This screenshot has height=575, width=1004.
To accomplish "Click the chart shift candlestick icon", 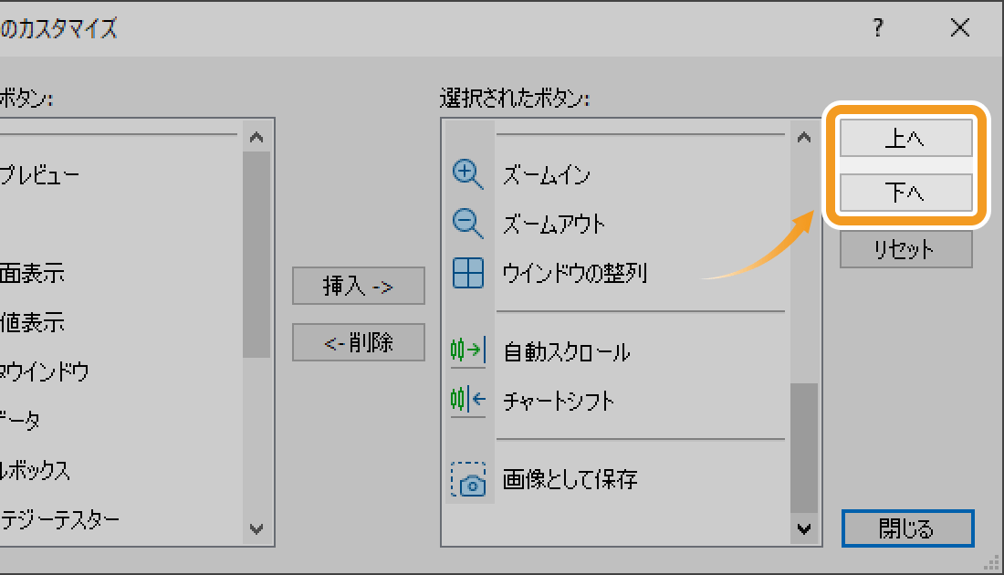I will tap(468, 400).
